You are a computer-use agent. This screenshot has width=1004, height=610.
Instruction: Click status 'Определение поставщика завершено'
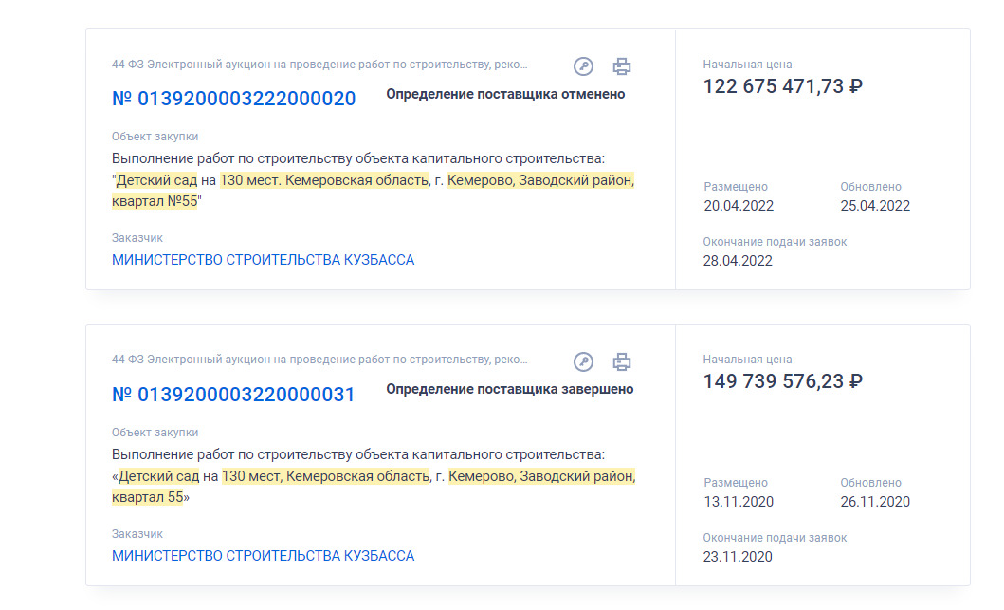[510, 390]
